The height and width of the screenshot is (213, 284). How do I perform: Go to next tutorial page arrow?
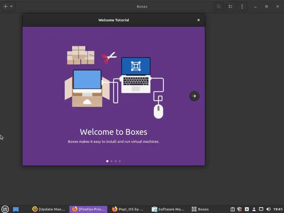point(194,96)
